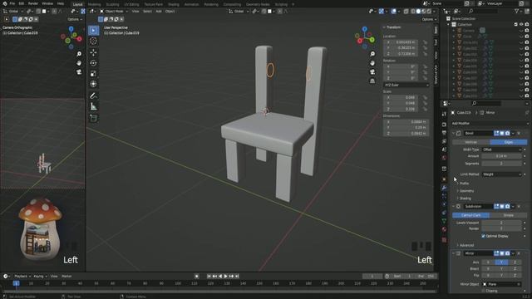Click the Blender logo menu icon
The width and height of the screenshot is (532, 299).
(x=5, y=3)
